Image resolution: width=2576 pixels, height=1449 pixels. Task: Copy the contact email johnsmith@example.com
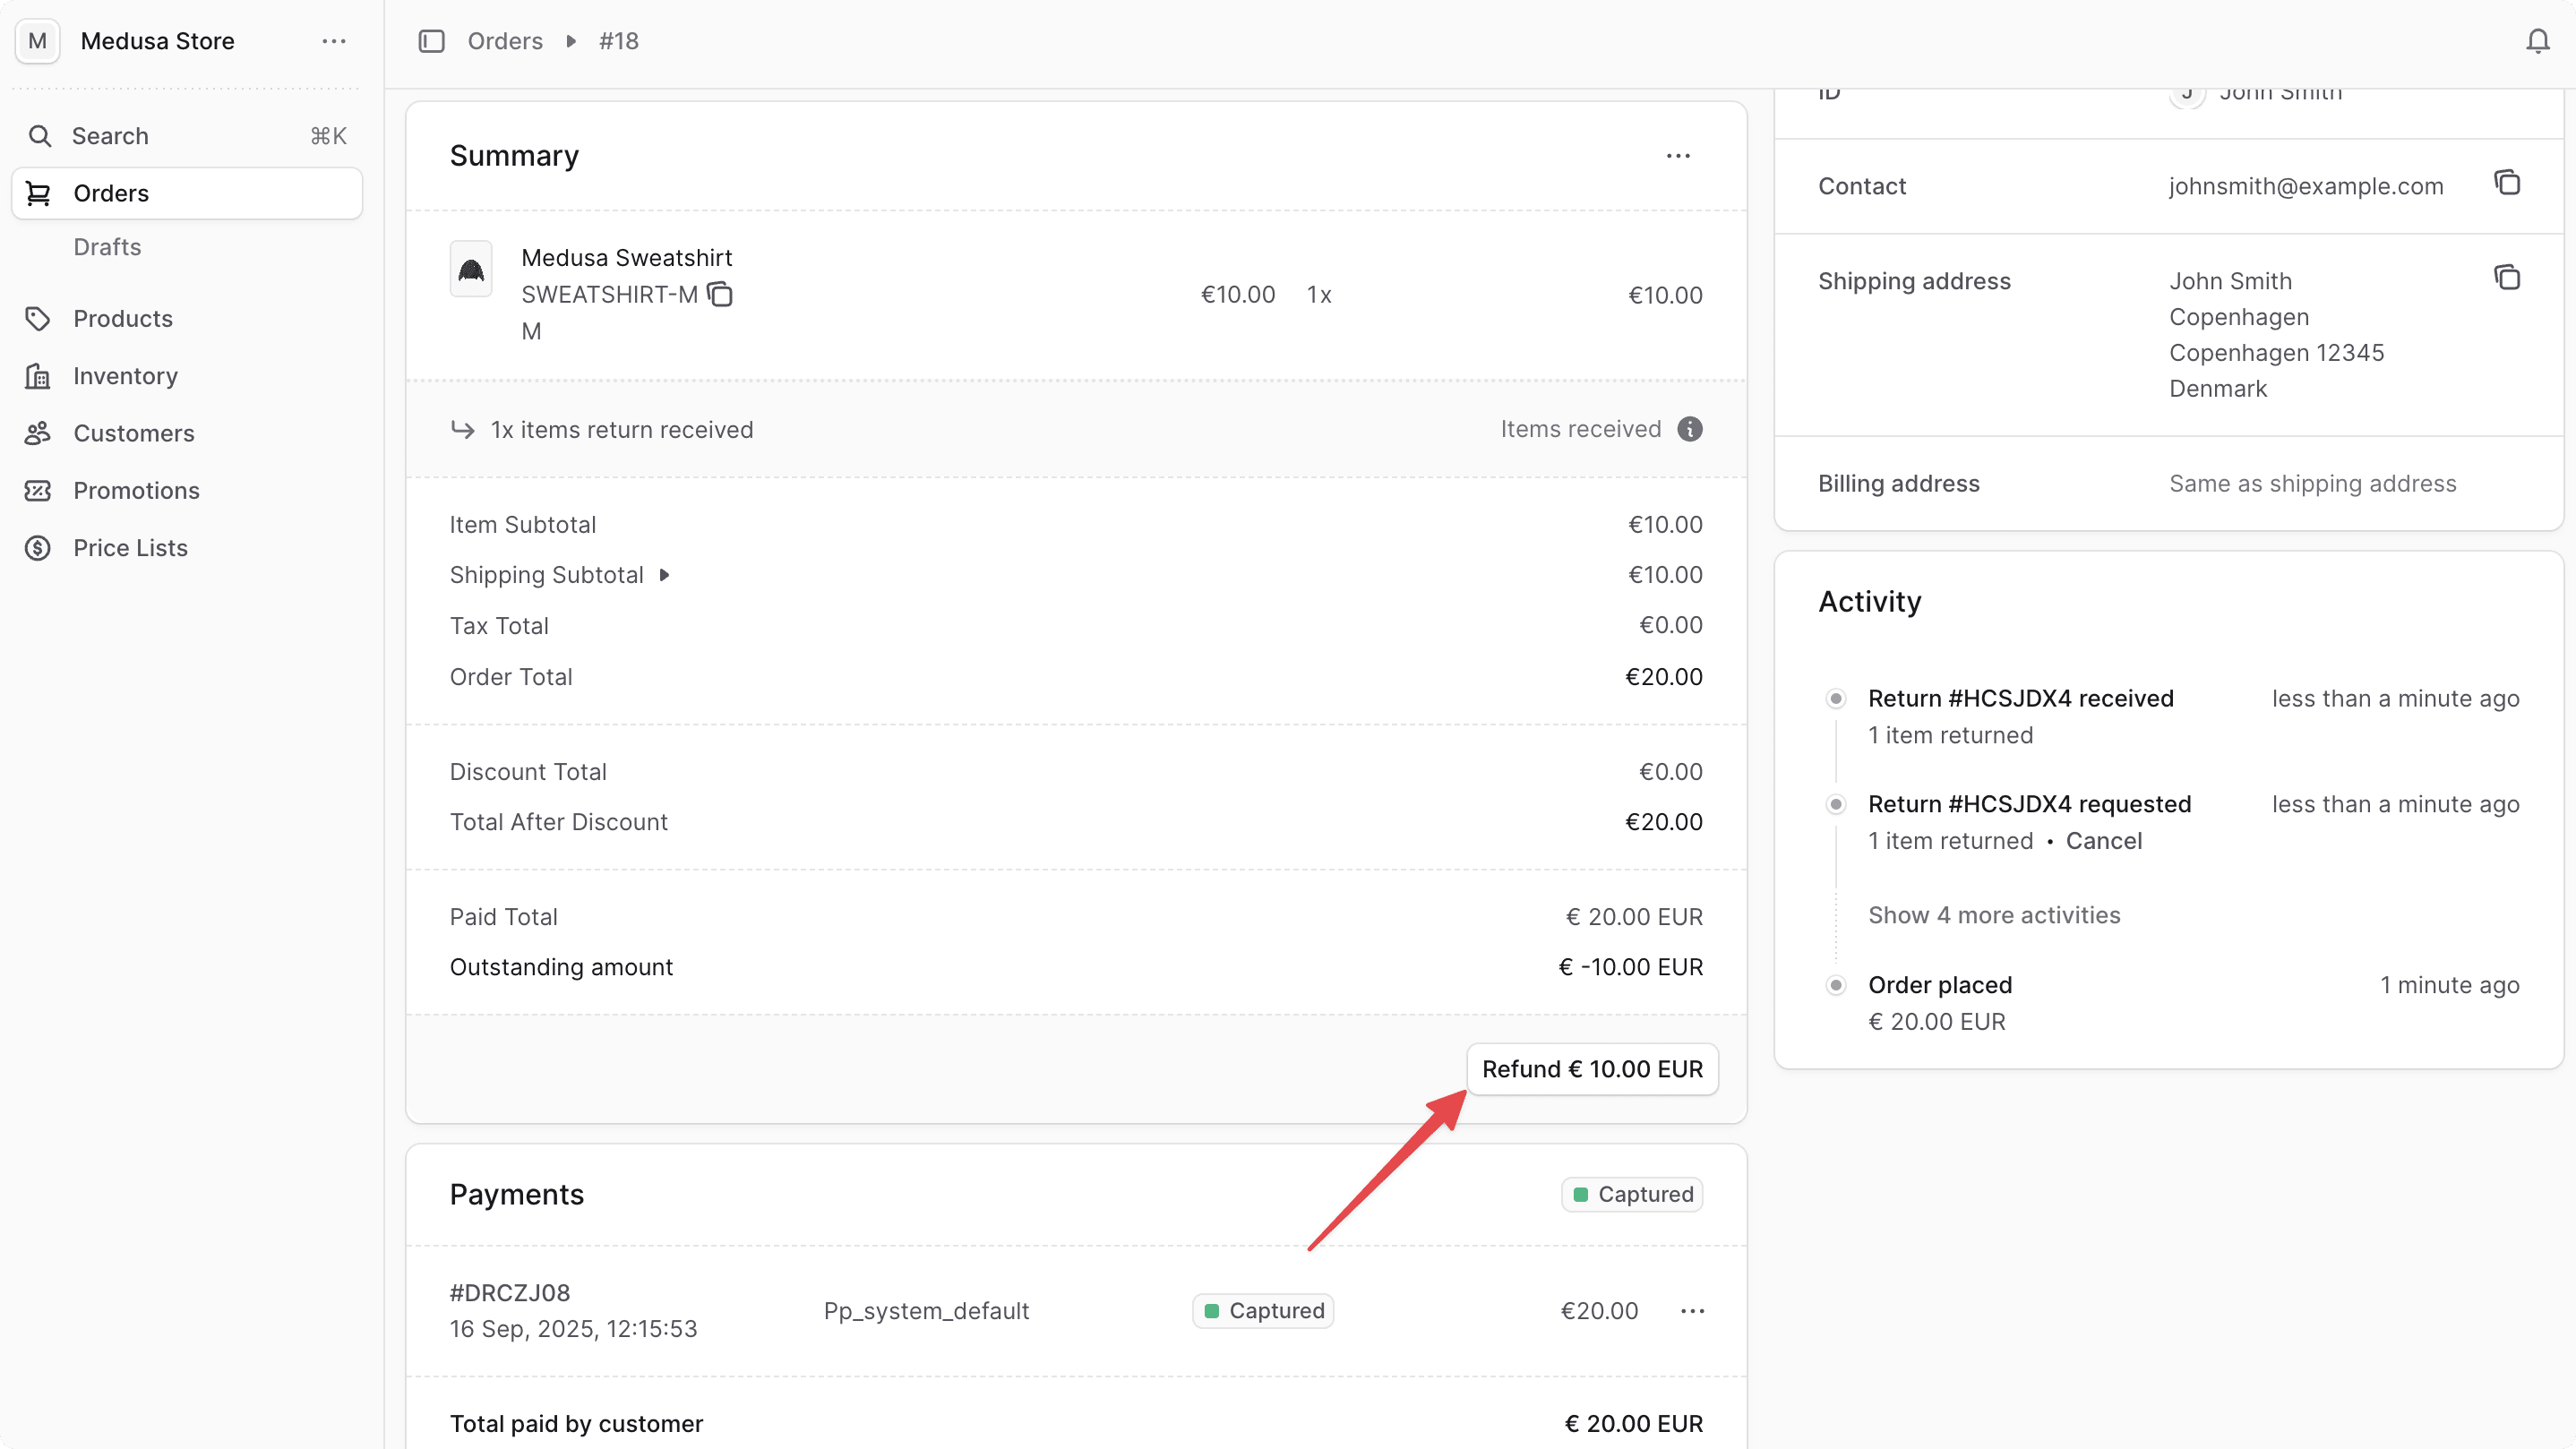(x=2507, y=182)
